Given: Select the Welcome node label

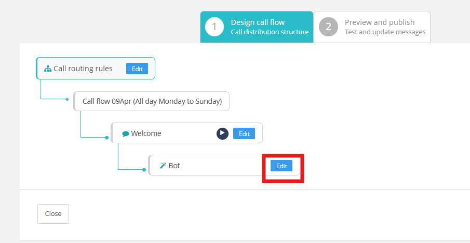Looking at the screenshot, I should pos(146,133).
